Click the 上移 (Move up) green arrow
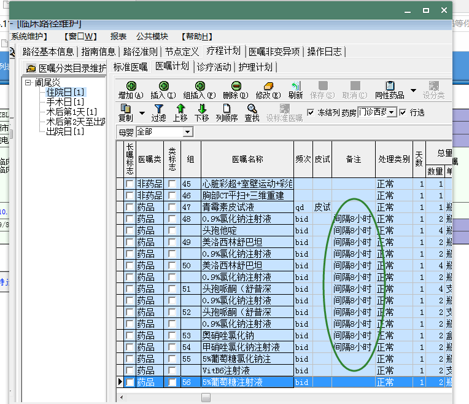This screenshot has height=404, width=469. coord(180,109)
